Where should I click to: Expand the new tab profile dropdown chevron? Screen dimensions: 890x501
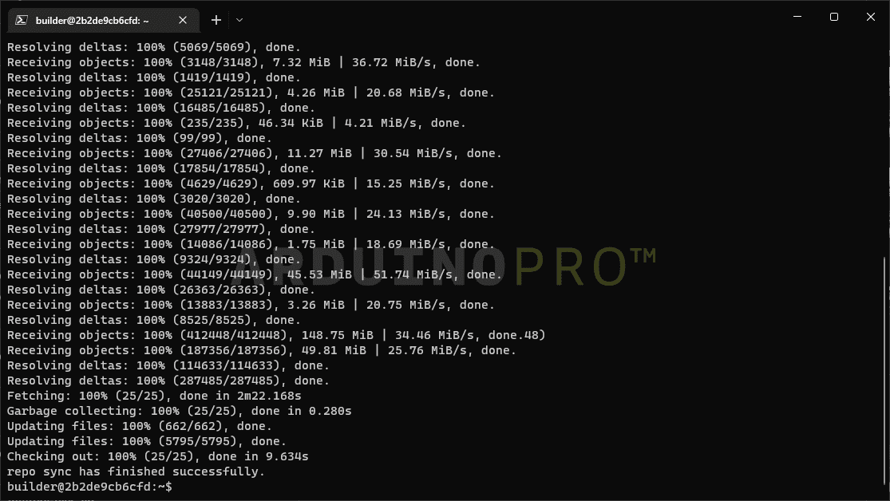click(239, 21)
